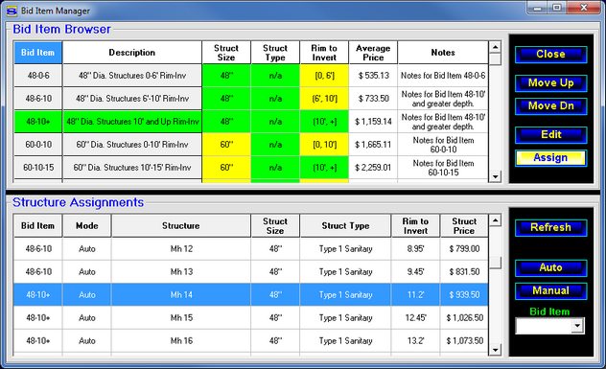Click the Move Up button
The image size is (606, 369).
point(550,83)
